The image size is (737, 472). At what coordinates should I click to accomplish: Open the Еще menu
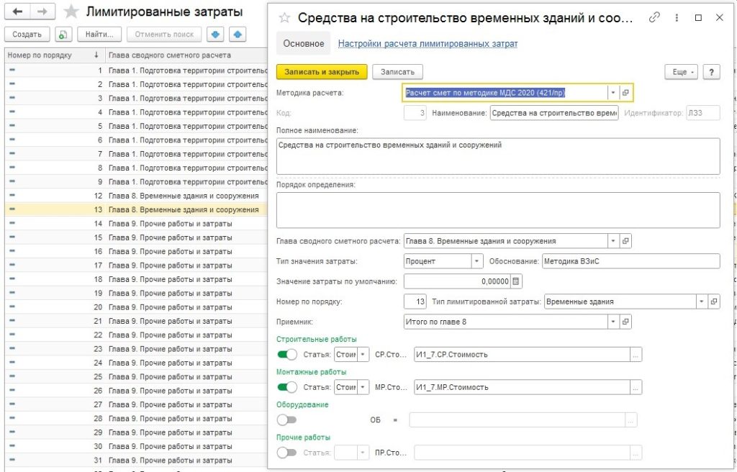683,72
